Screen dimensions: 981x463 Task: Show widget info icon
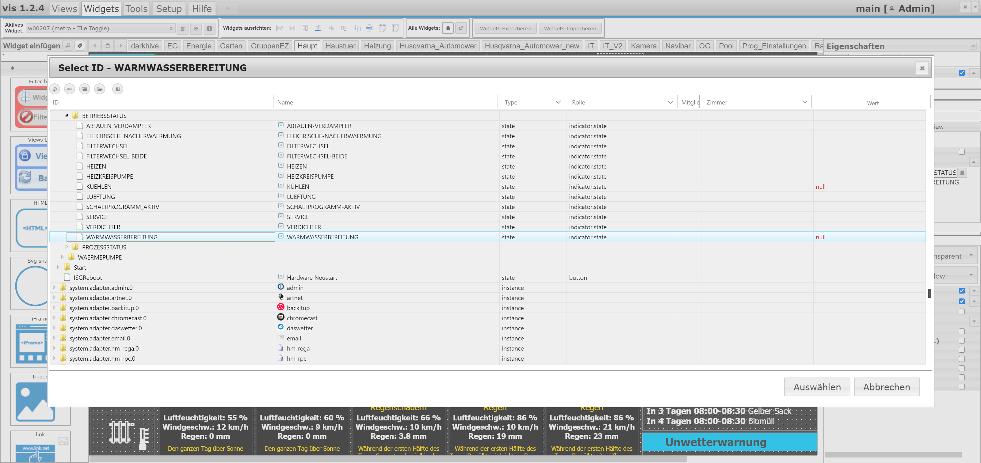(x=209, y=28)
